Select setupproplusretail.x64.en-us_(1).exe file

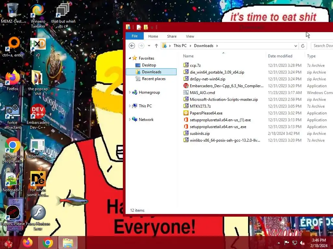click(220, 120)
